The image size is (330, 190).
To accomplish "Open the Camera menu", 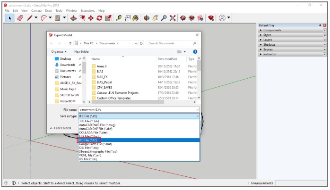I will tap(36, 11).
